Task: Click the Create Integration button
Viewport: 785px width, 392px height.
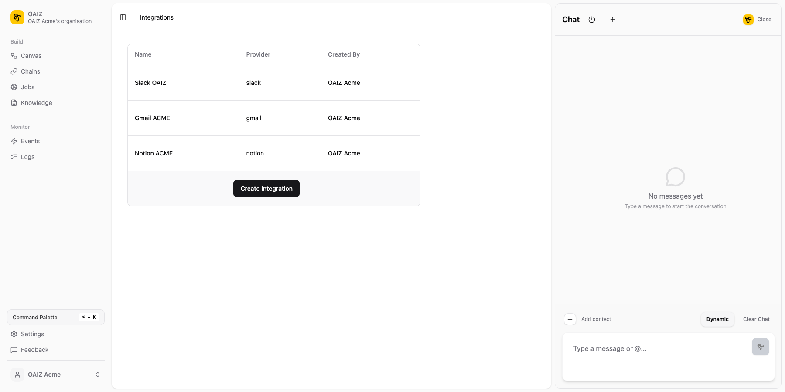Action: 266,189
